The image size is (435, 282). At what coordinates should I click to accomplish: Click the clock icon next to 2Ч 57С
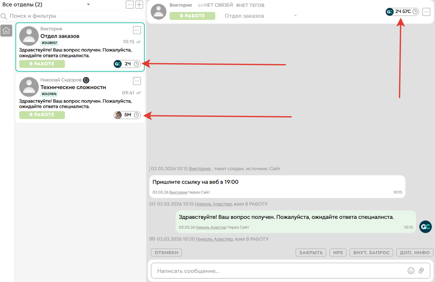click(x=415, y=12)
